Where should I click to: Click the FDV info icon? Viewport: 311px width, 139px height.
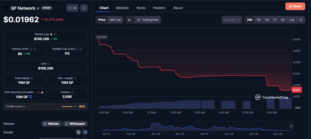tap(48, 64)
